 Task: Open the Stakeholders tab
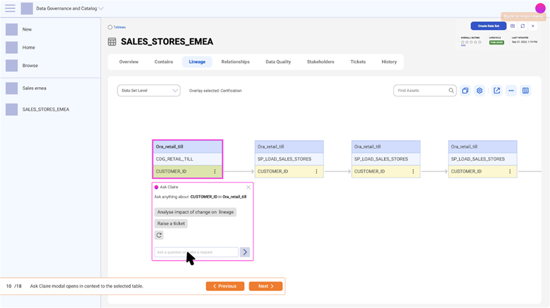click(320, 62)
